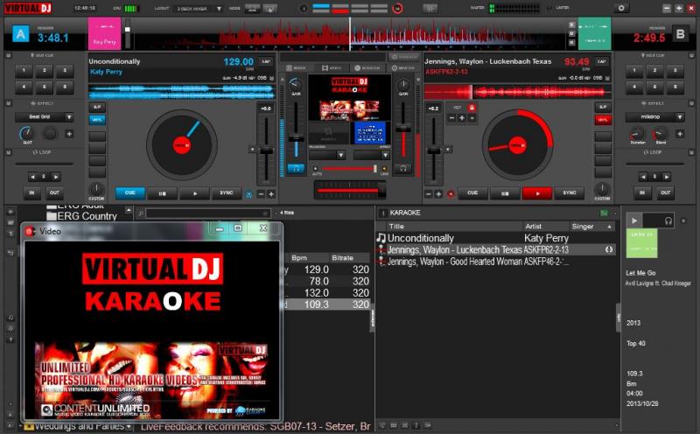Click the loop OUT button on deck A
Screen dimensions: 700x434
click(54, 192)
